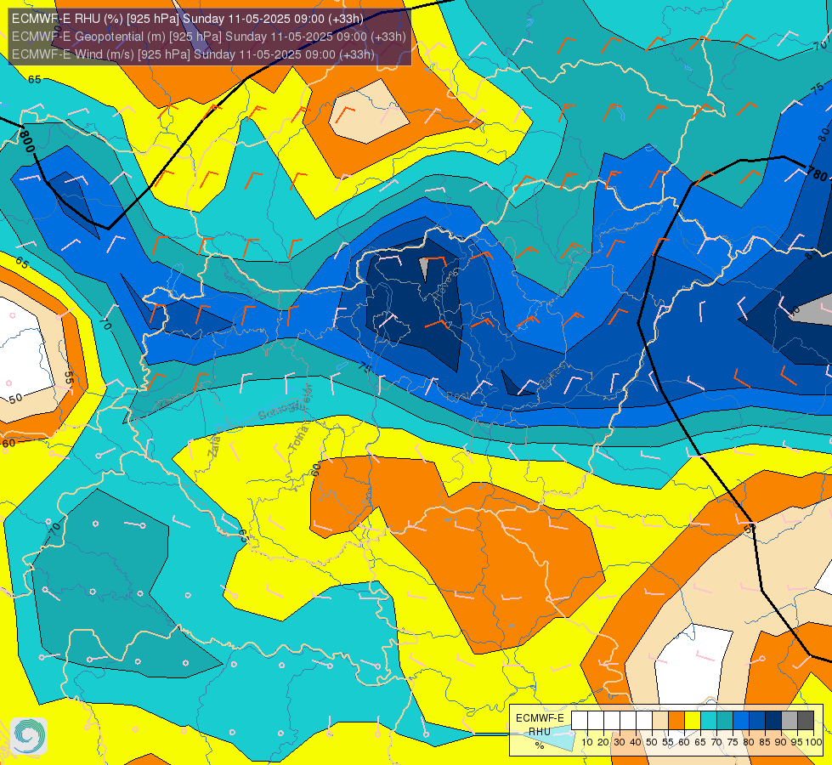832x765 pixels.
Task: Click the legend's RHU label
Action: [x=540, y=732]
